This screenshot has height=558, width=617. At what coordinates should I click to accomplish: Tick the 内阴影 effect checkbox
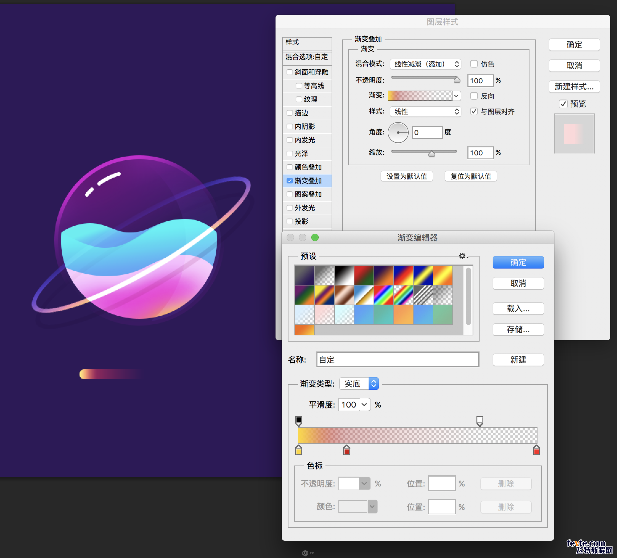tap(290, 126)
